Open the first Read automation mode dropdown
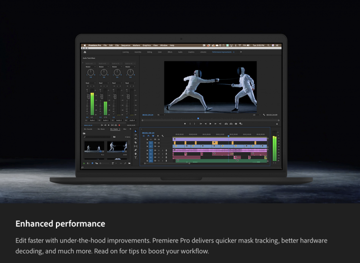Image resolution: width=360 pixels, height=263 pixels. [x=90, y=83]
